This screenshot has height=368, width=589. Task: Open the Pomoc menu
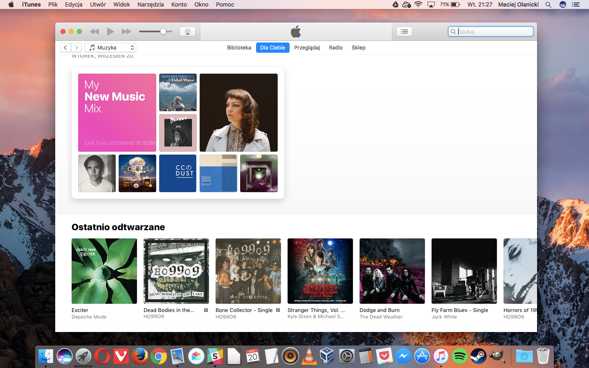[225, 4]
